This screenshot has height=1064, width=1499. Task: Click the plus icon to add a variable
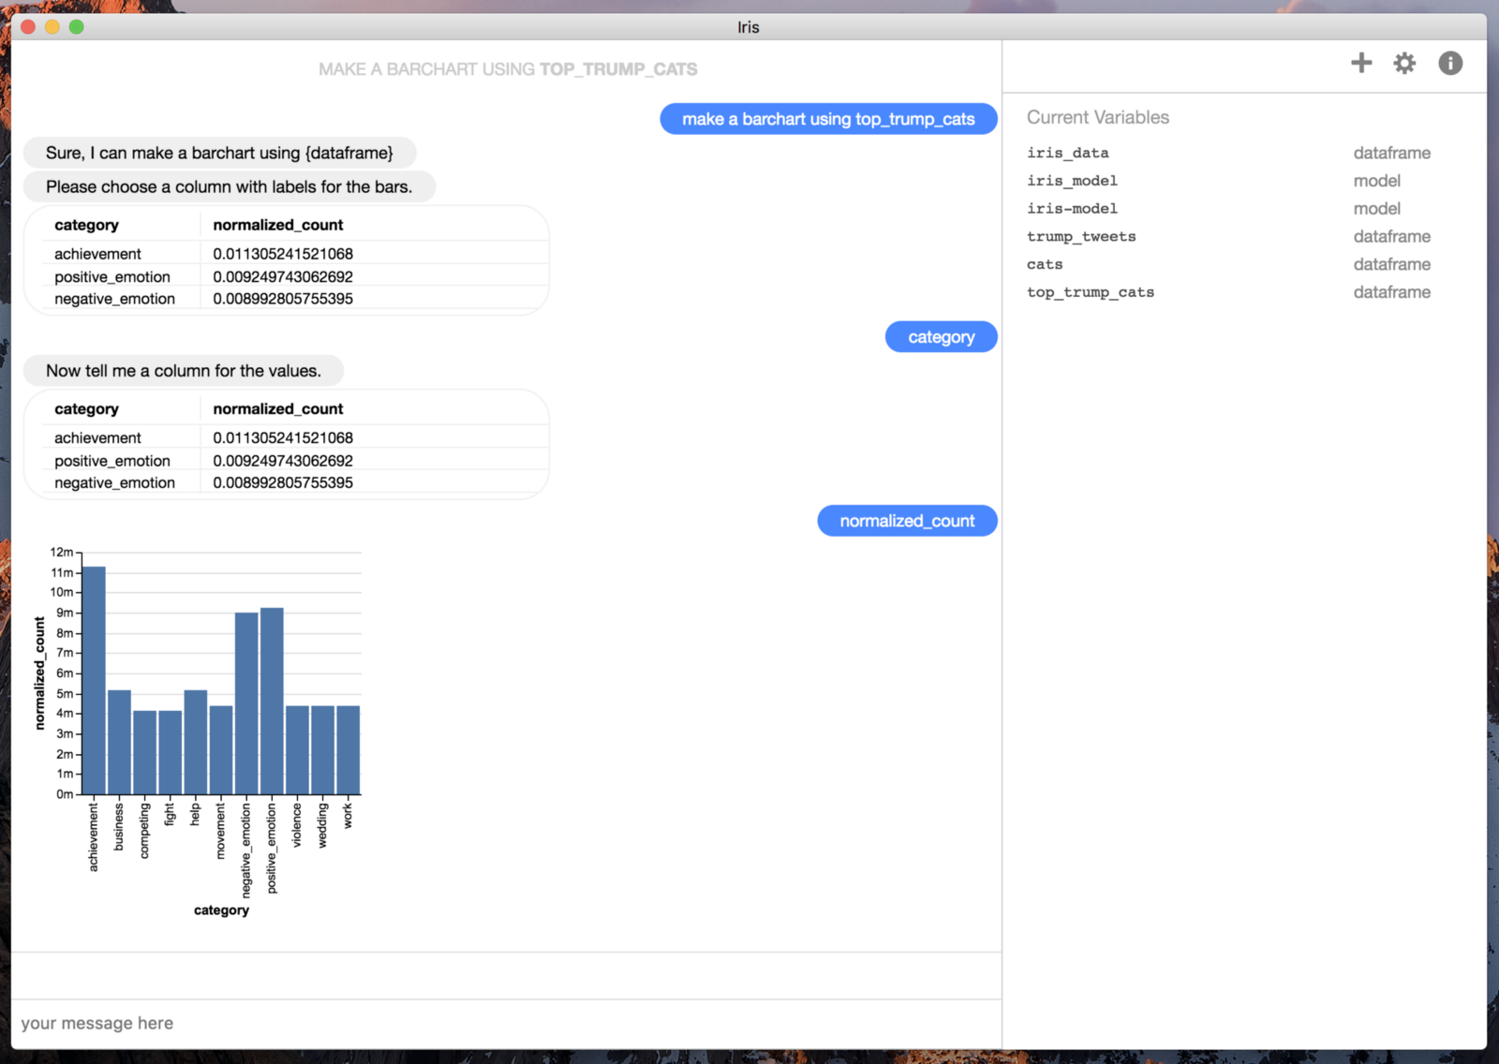coord(1361,63)
